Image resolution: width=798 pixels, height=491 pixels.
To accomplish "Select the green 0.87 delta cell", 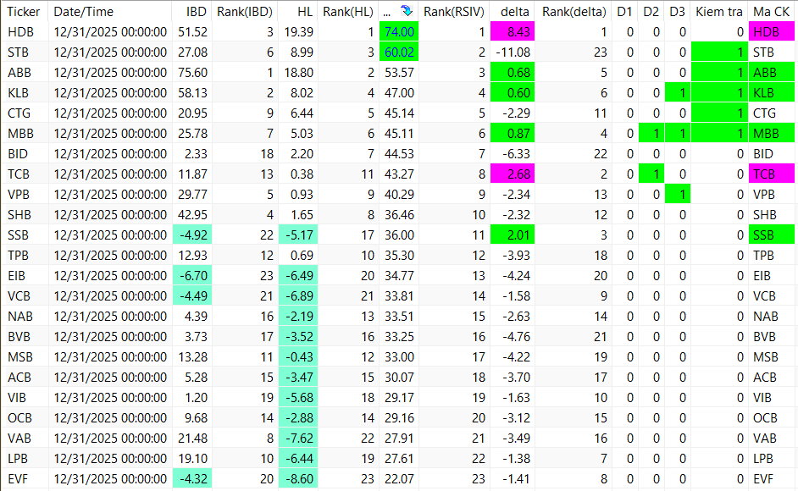I will (x=513, y=133).
